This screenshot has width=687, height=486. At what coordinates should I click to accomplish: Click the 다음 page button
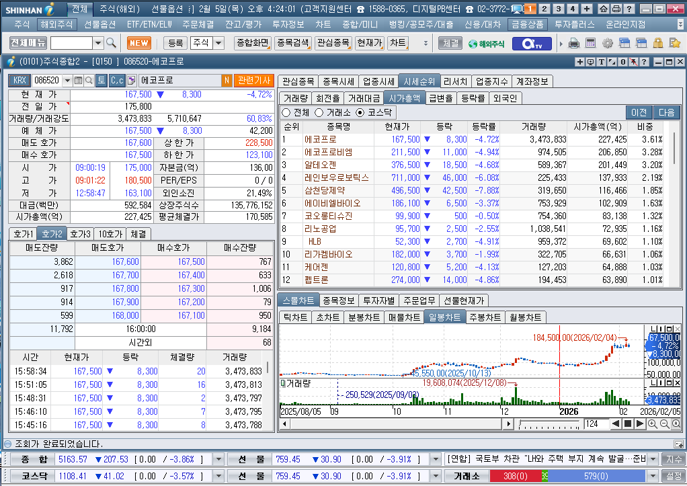point(666,113)
